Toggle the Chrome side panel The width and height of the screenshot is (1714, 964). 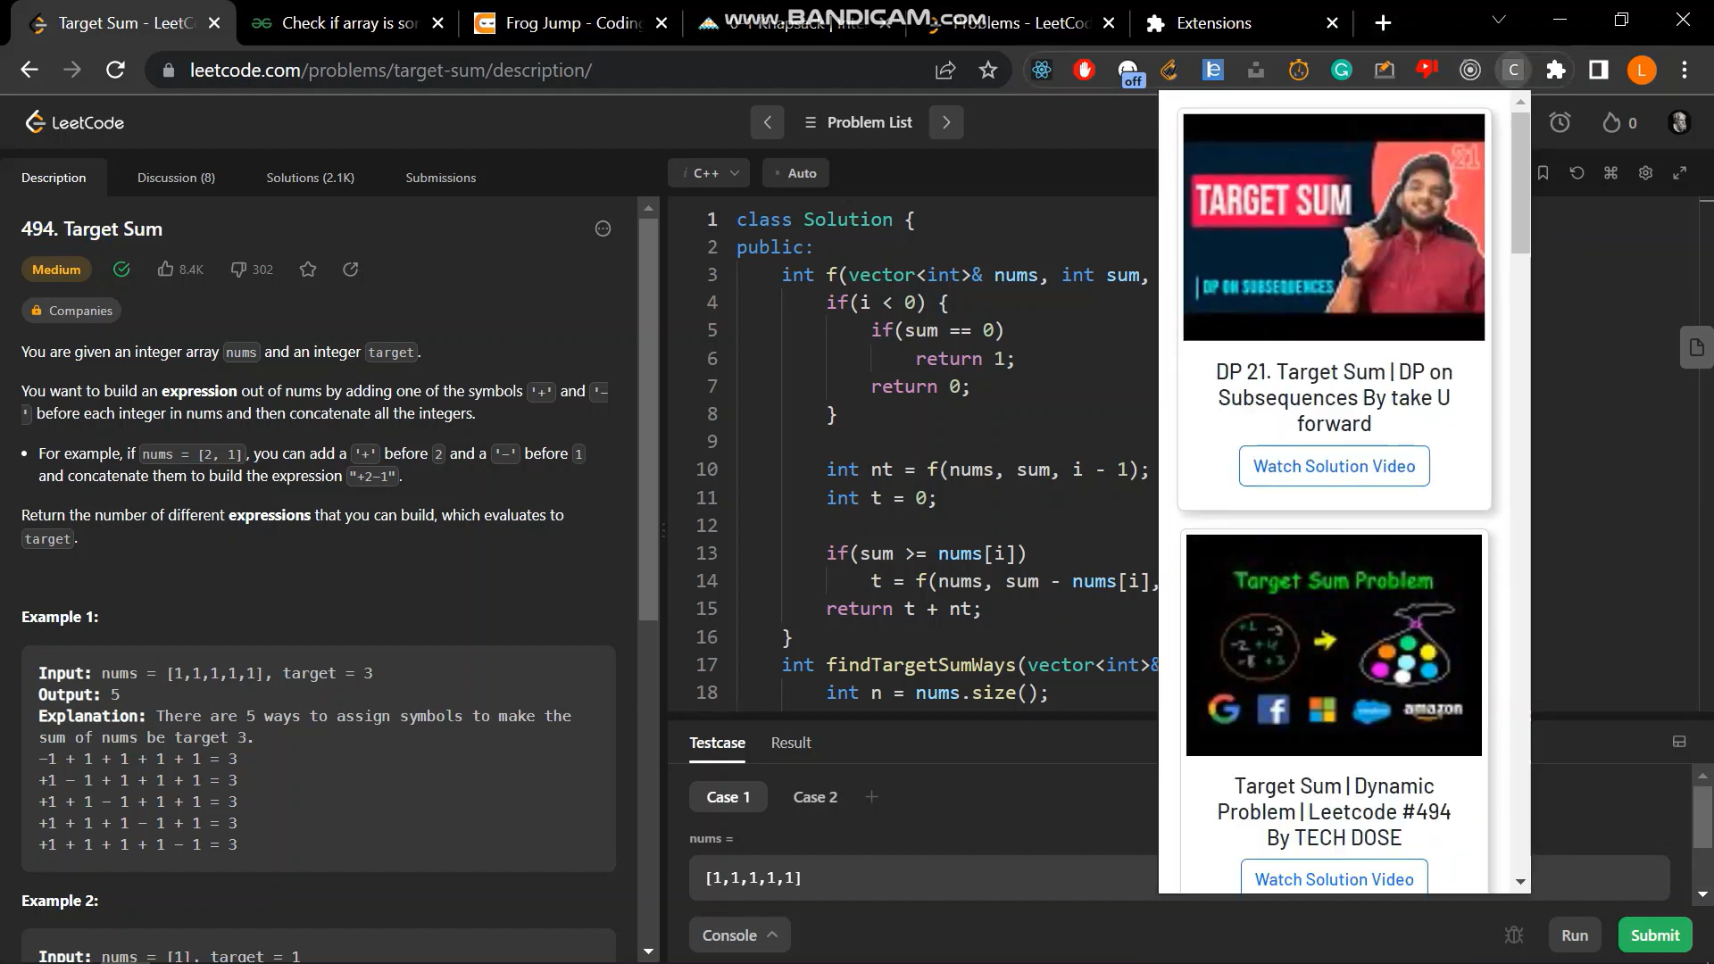point(1598,70)
